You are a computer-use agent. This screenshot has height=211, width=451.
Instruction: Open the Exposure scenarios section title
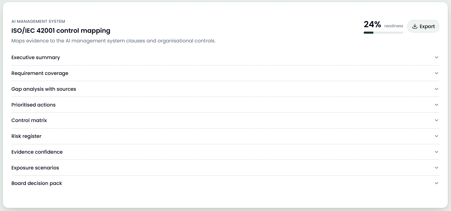[35, 168]
